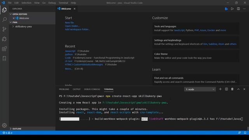Open Source Control view icon
Screen dimensions: 249x140
coord(4,29)
